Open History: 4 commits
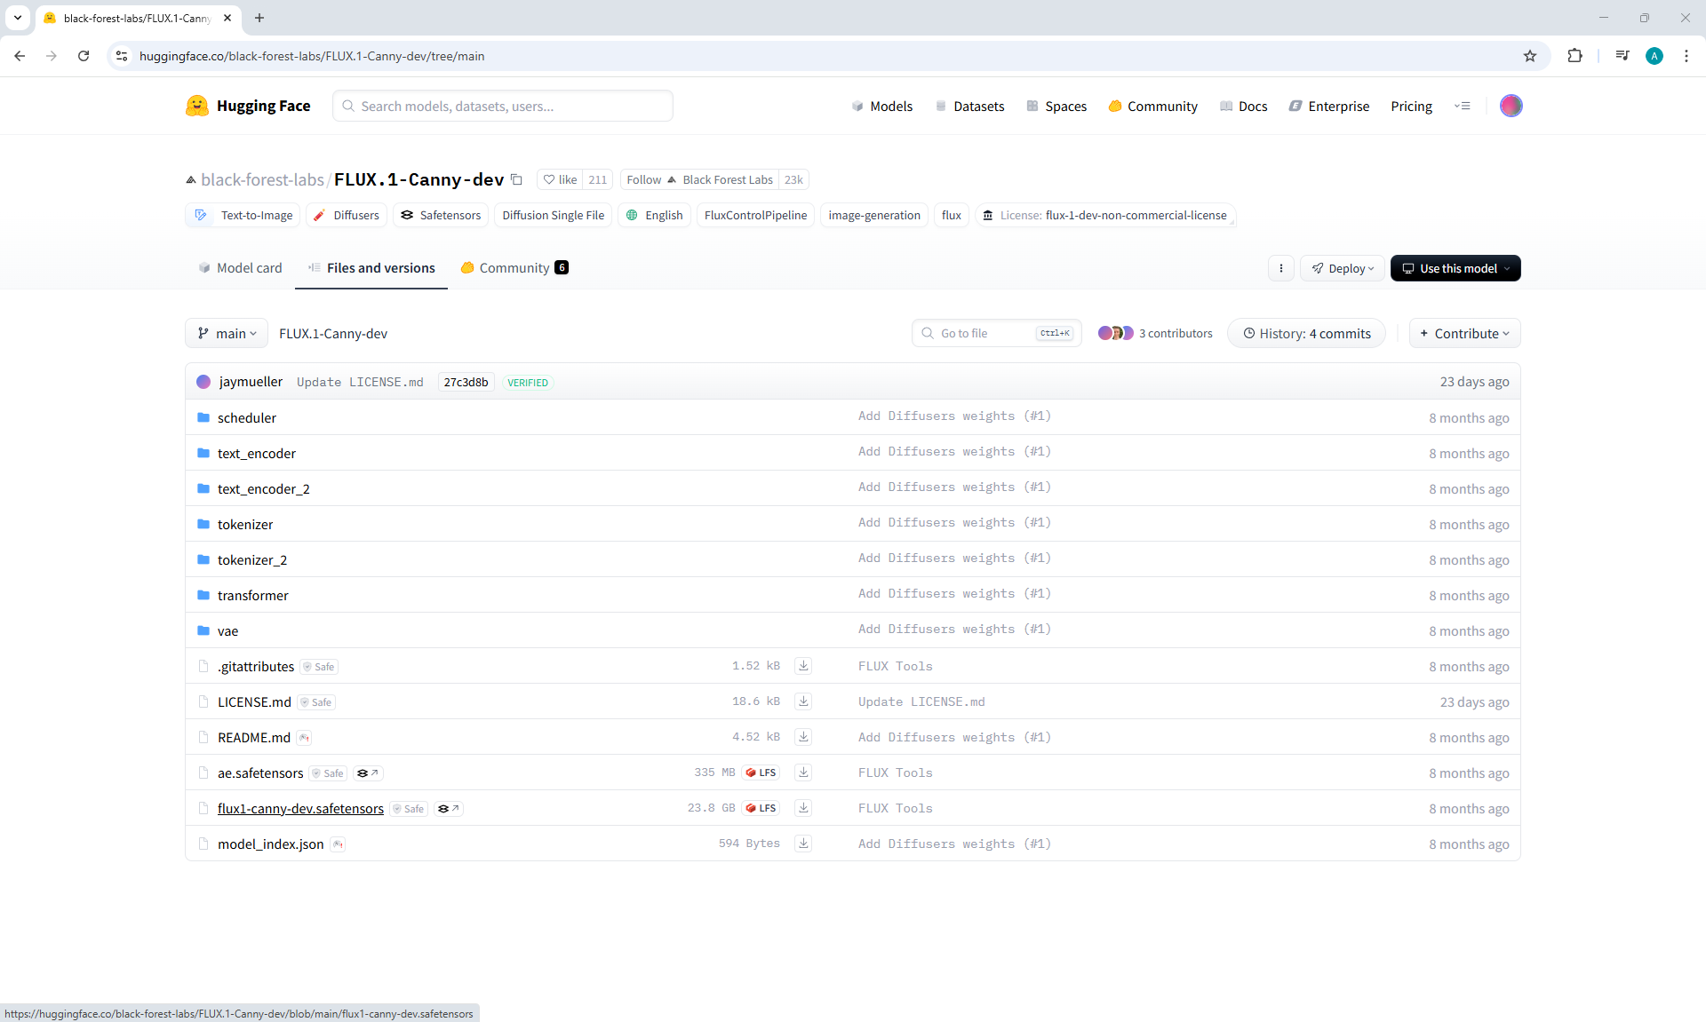Viewport: 1706px width, 1022px height. (1306, 334)
